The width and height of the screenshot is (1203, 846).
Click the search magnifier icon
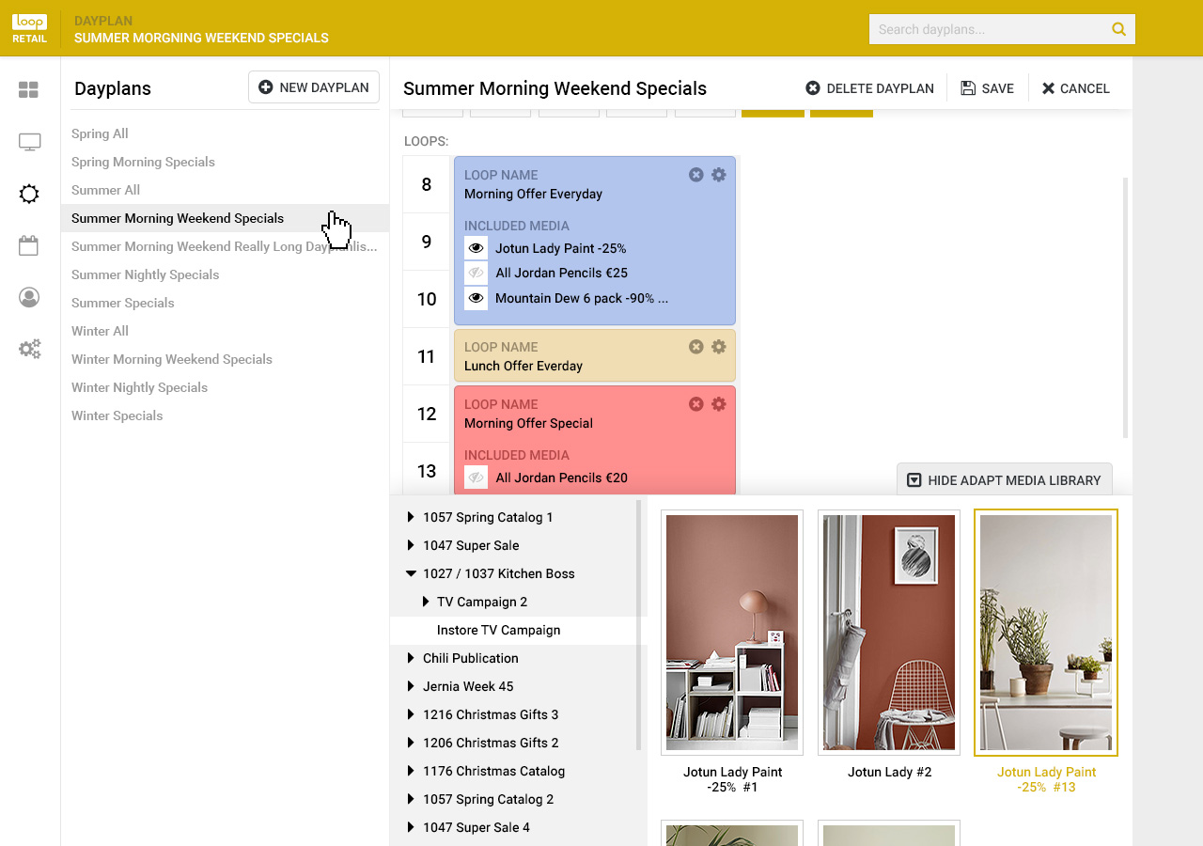coord(1118,29)
